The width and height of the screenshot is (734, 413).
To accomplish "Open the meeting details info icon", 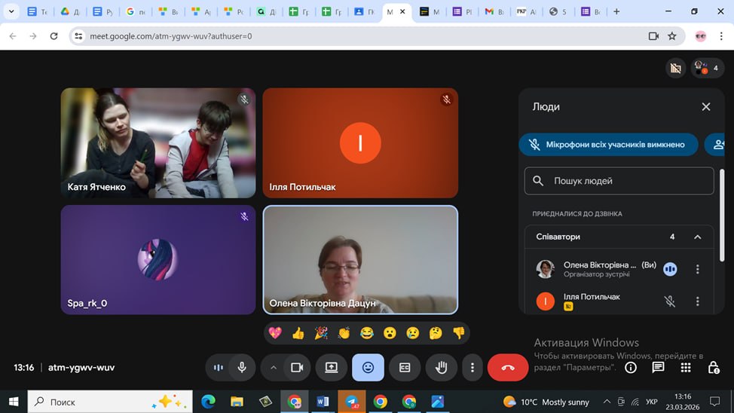I will click(x=631, y=368).
